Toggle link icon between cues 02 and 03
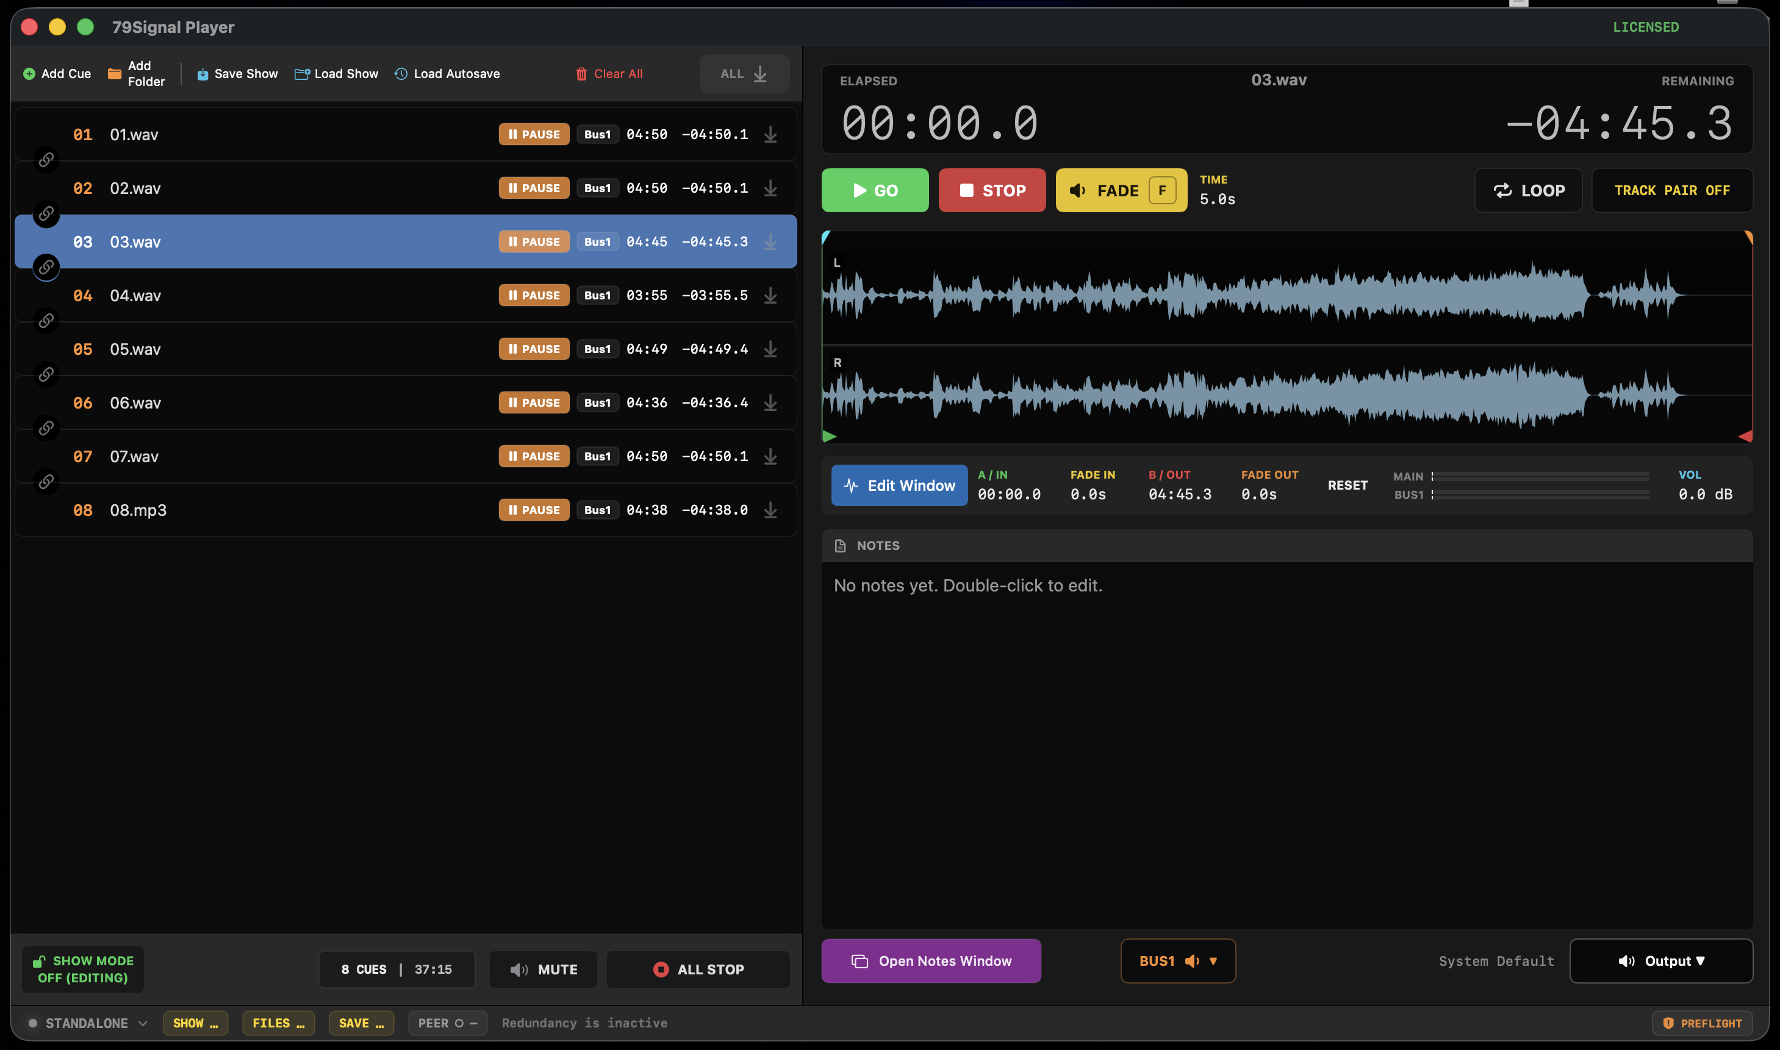The width and height of the screenshot is (1780, 1050). pyautogui.click(x=46, y=213)
